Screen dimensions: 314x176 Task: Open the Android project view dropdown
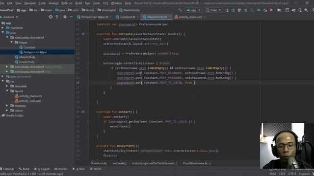[x=9, y=17]
